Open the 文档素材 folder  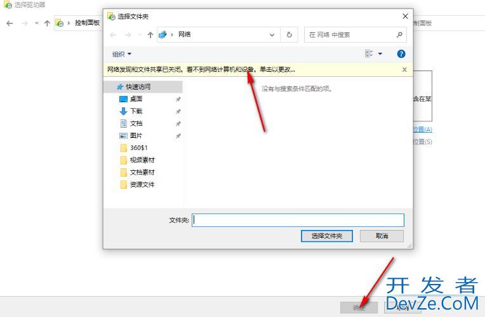point(142,172)
